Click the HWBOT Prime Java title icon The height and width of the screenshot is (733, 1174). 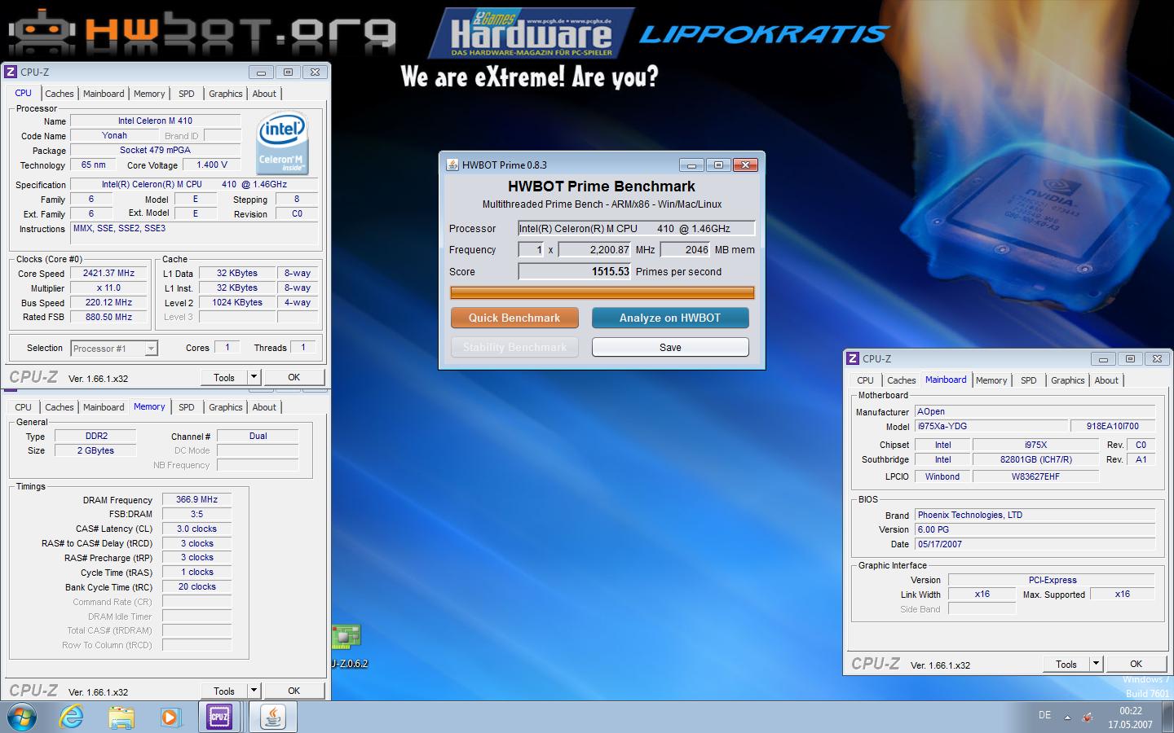click(452, 165)
